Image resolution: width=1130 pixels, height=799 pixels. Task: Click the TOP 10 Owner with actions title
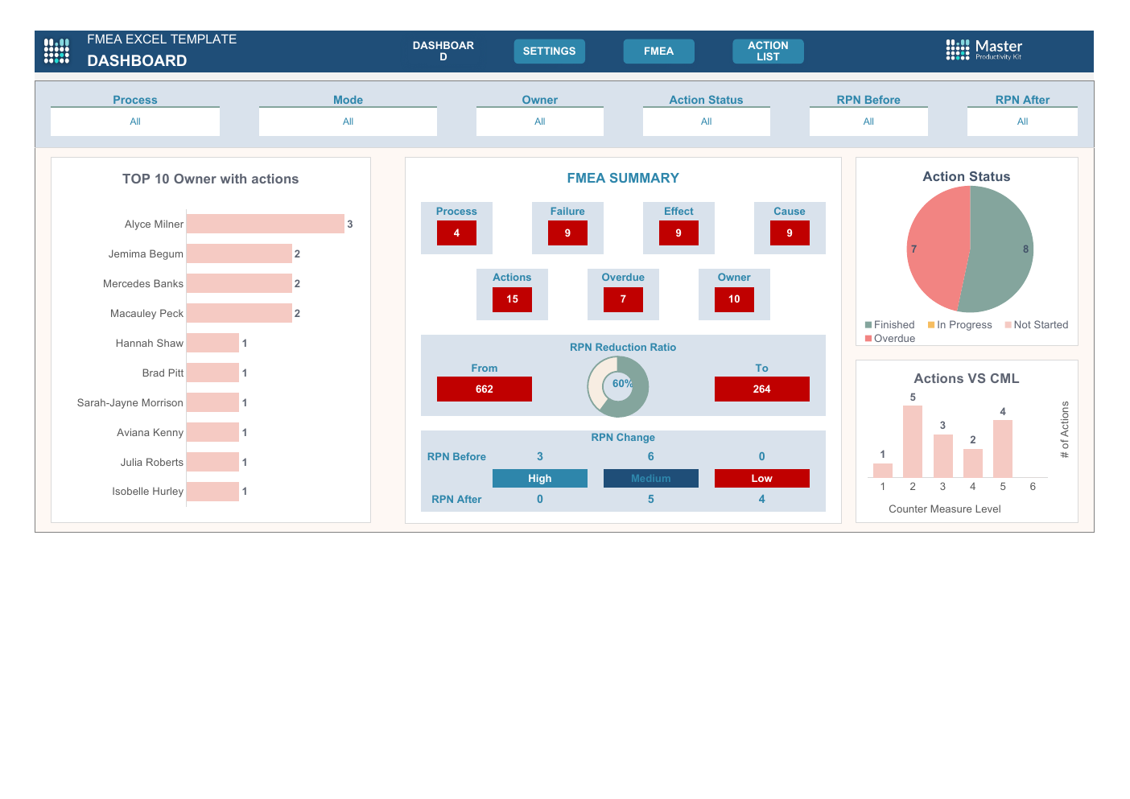coord(211,179)
